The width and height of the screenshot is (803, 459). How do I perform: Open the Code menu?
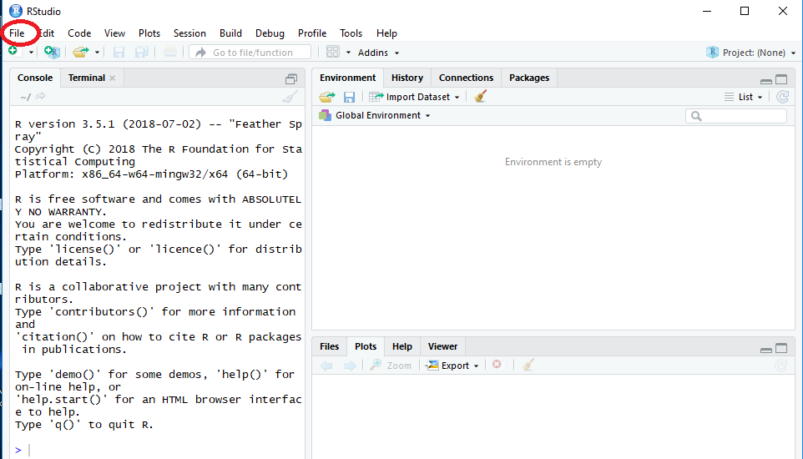pyautogui.click(x=79, y=33)
